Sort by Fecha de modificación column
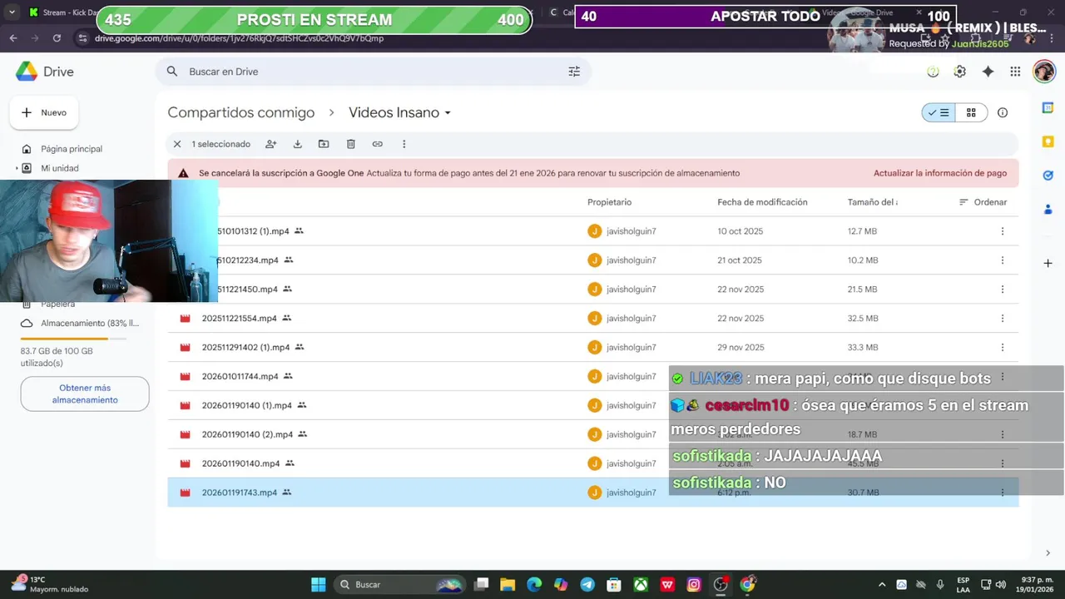The image size is (1065, 599). 762,202
